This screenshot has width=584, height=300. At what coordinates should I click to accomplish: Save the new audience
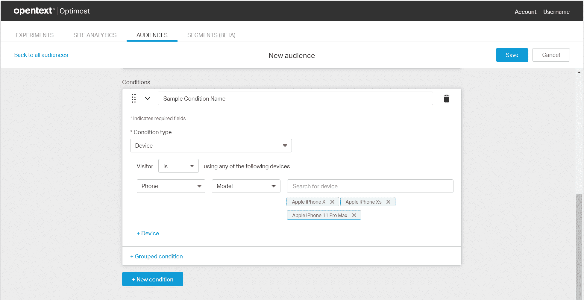[x=512, y=55]
